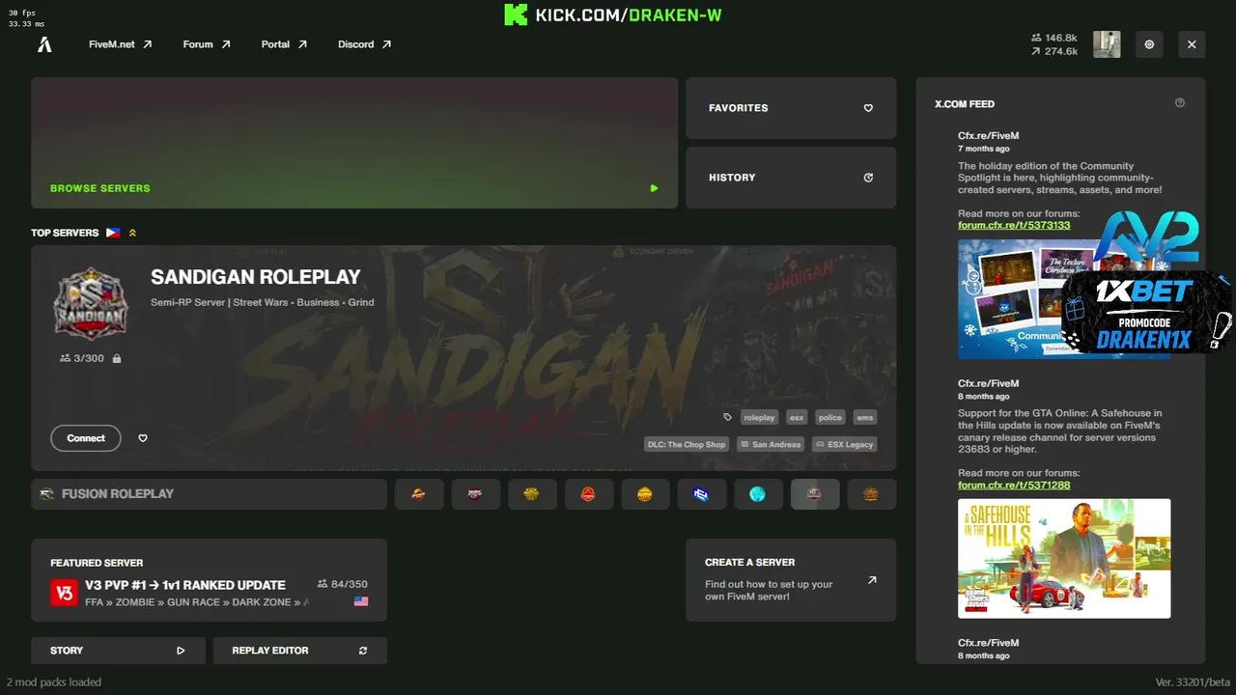The height and width of the screenshot is (695, 1236).
Task: Click the 'ESX Legacy' gametype label
Action: pyautogui.click(x=845, y=445)
